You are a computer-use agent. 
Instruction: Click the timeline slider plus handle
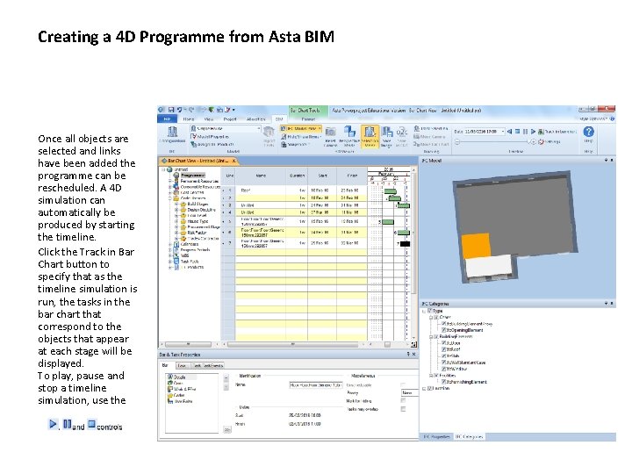pos(533,142)
